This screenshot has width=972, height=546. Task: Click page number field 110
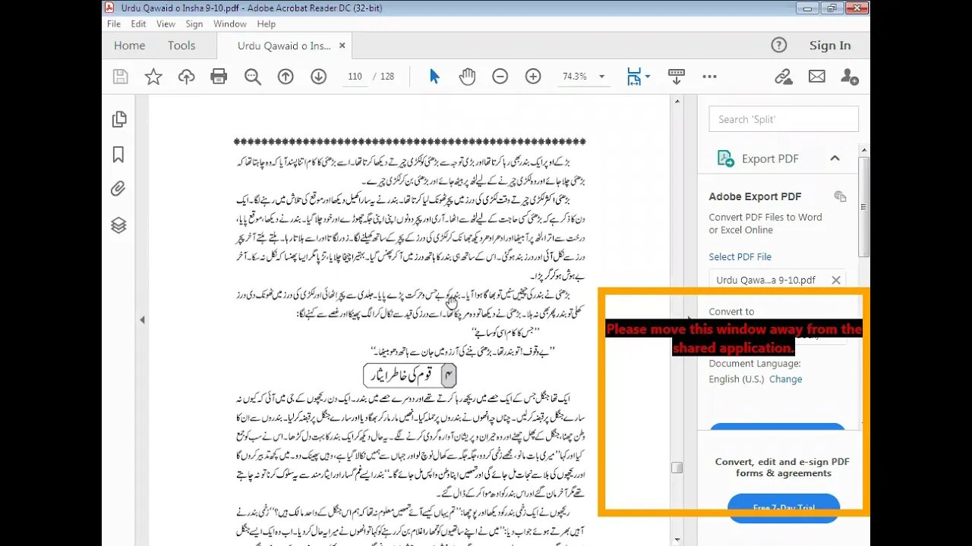click(x=355, y=77)
